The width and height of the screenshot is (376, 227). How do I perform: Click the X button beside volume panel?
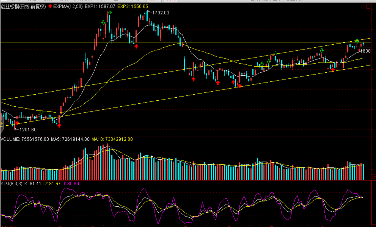pyautogui.click(x=373, y=177)
